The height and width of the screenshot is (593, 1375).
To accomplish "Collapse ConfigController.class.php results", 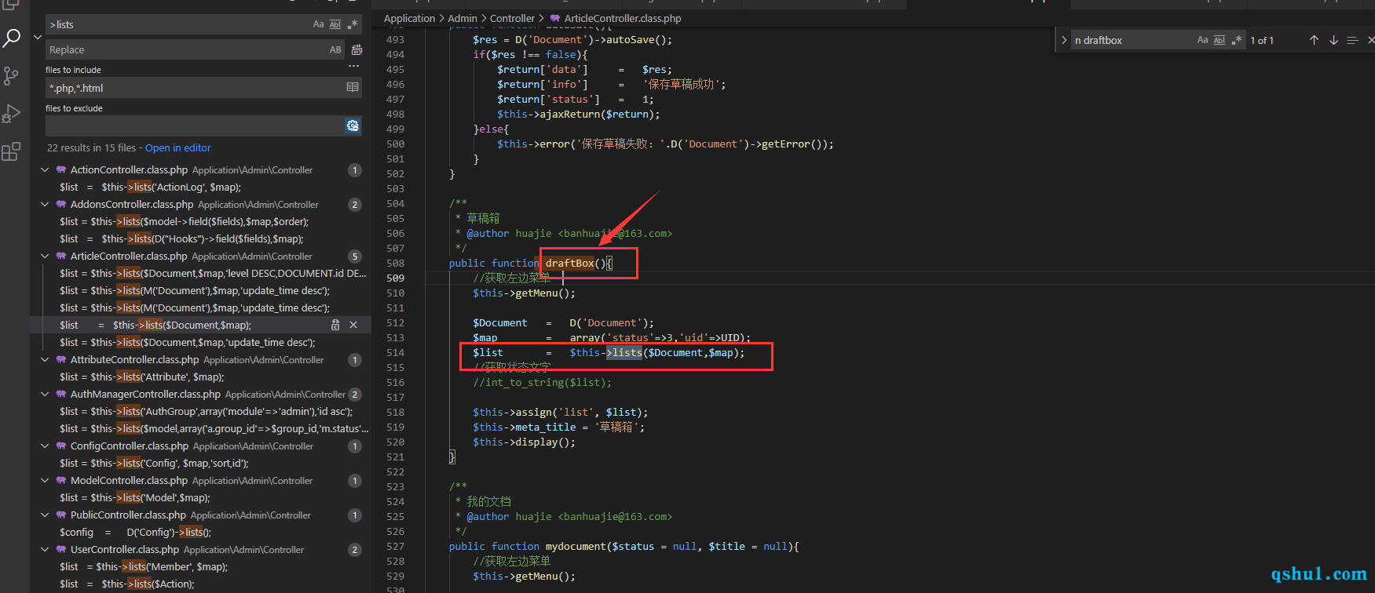I will pyautogui.click(x=45, y=446).
